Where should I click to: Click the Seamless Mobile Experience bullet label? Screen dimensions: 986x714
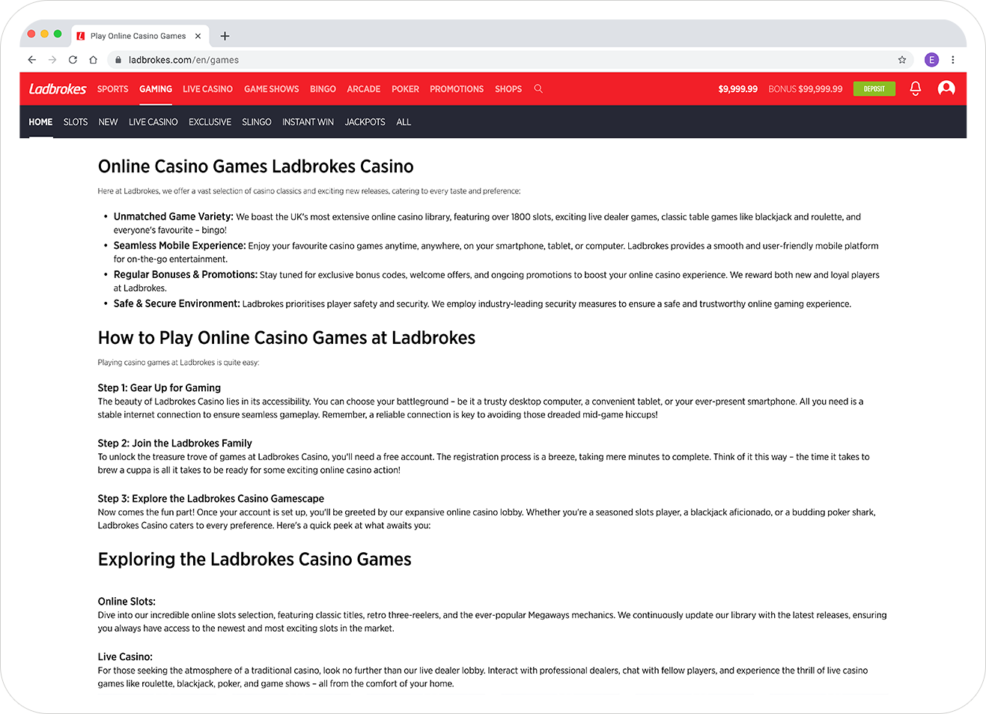(180, 246)
